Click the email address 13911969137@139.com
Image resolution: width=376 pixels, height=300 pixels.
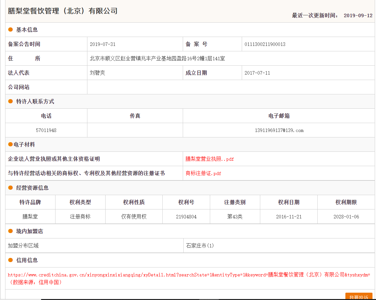click(279, 130)
